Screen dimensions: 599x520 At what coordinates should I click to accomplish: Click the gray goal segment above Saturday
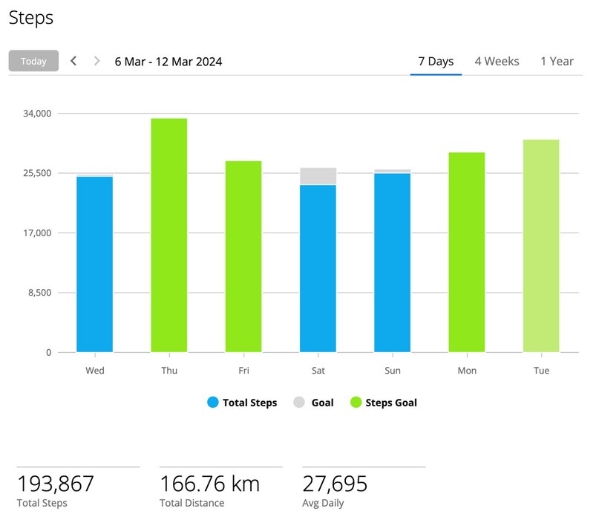(x=318, y=176)
